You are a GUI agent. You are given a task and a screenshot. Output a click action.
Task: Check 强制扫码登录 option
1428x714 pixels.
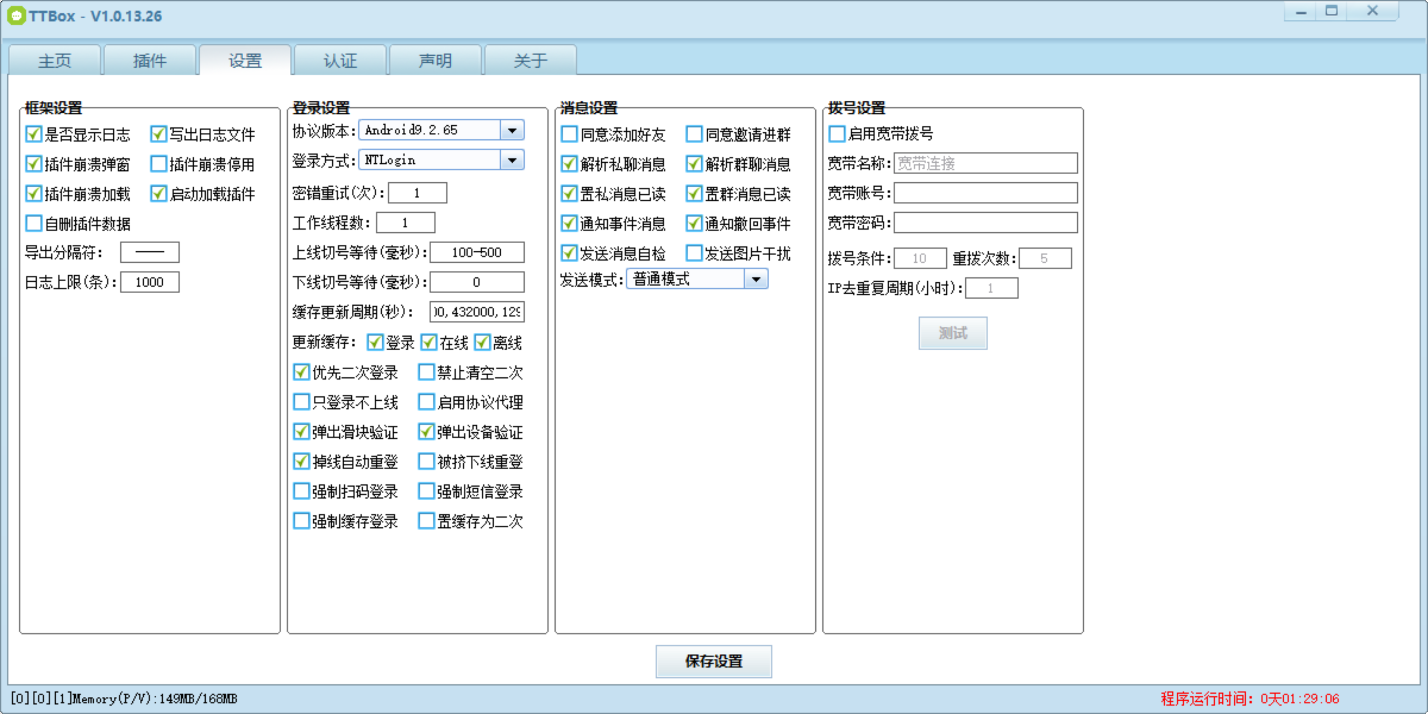(301, 491)
